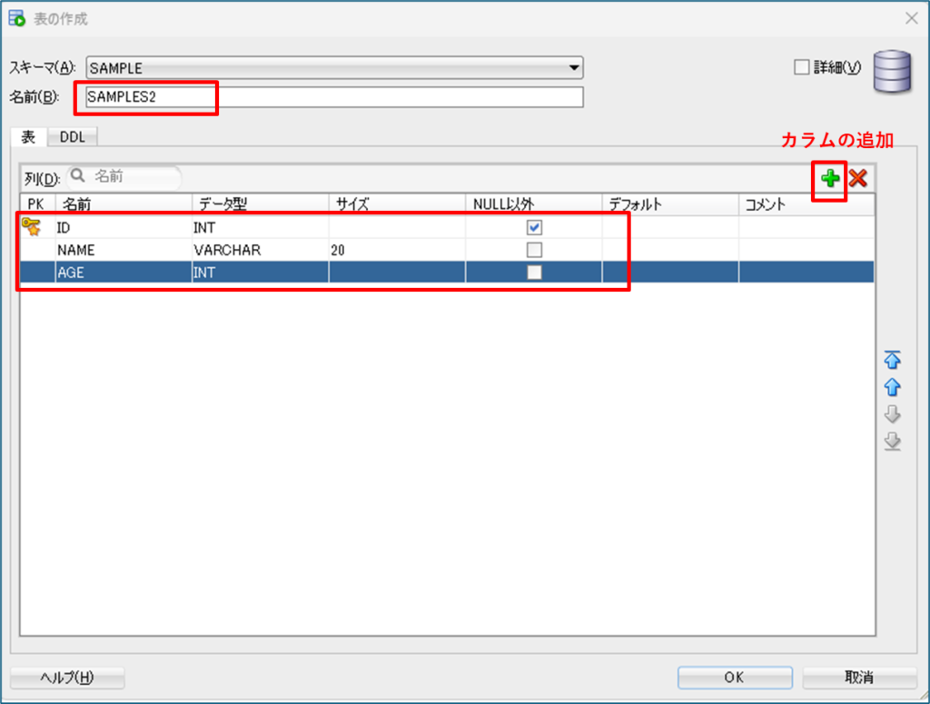Click the 取消 cancel button

(x=858, y=678)
